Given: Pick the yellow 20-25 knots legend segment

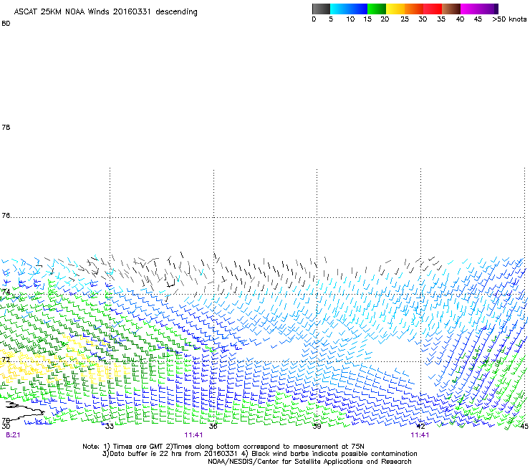Looking at the screenshot, I should point(395,9).
